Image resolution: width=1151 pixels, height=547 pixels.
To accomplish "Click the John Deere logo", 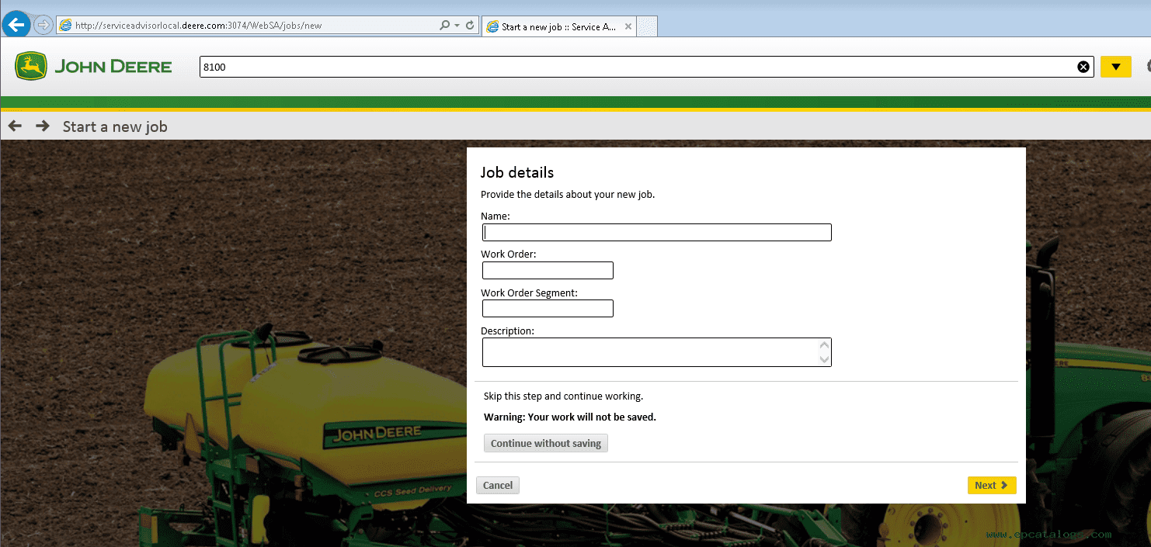I will (x=93, y=67).
